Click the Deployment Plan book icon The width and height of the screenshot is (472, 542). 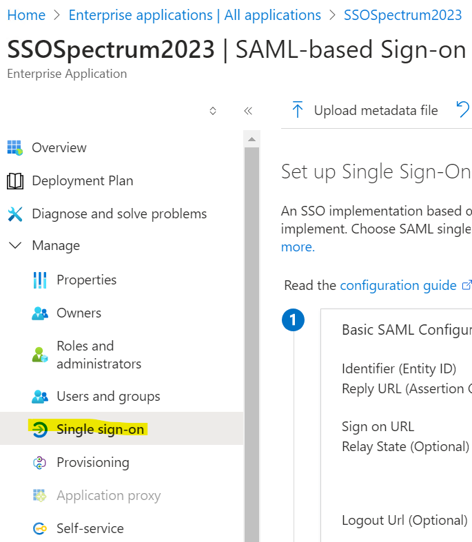tap(14, 181)
